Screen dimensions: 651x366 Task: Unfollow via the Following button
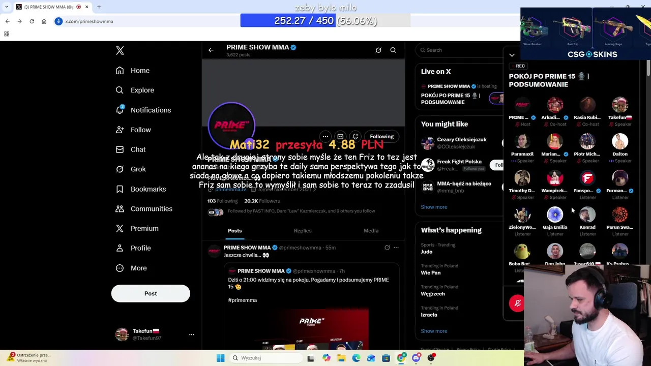click(381, 136)
